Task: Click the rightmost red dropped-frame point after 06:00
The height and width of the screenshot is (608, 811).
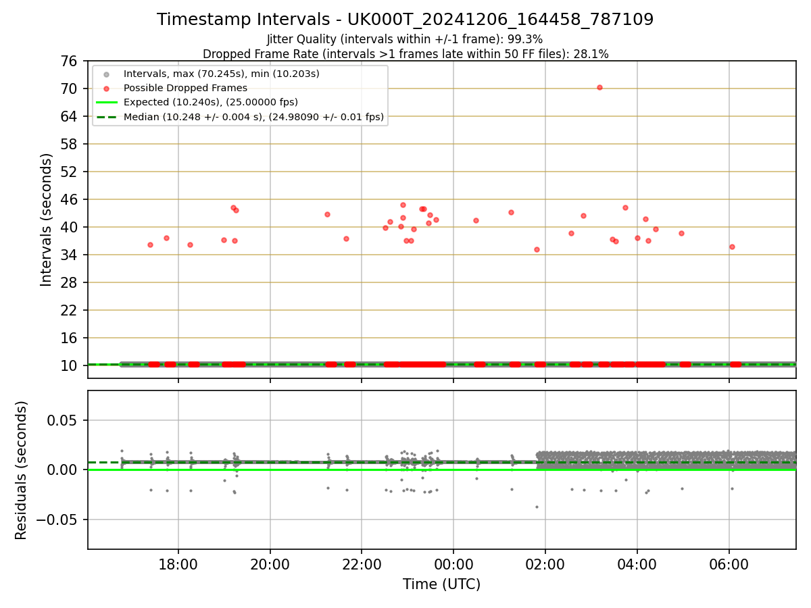Action: (732, 247)
